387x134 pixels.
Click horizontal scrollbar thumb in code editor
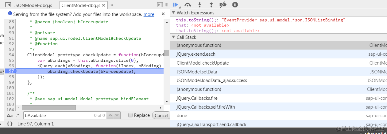(48, 108)
